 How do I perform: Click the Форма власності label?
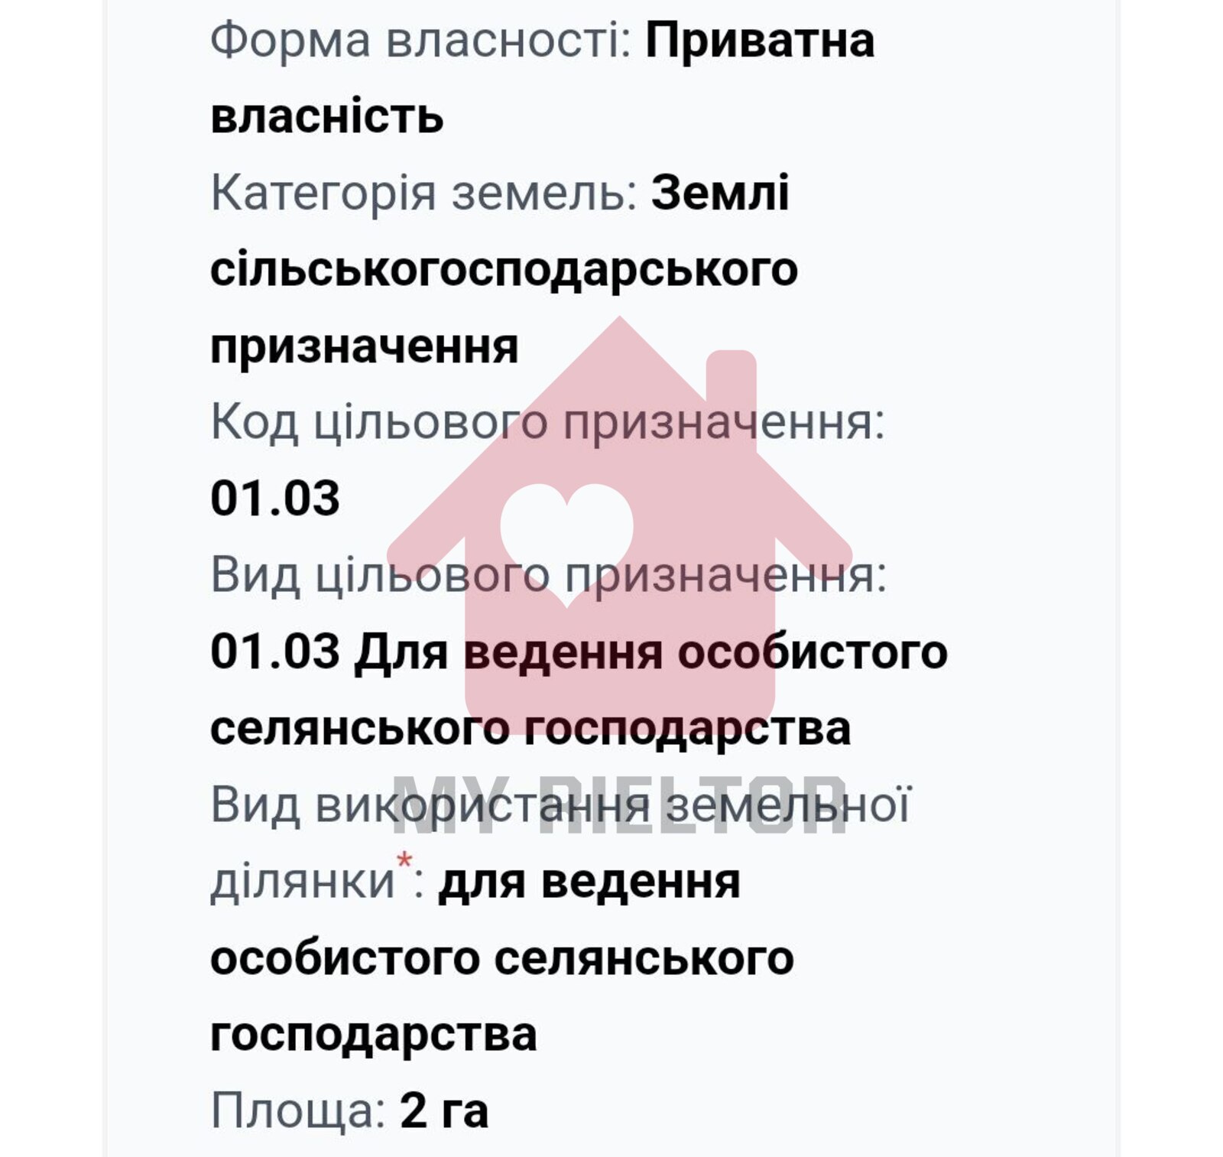[420, 40]
